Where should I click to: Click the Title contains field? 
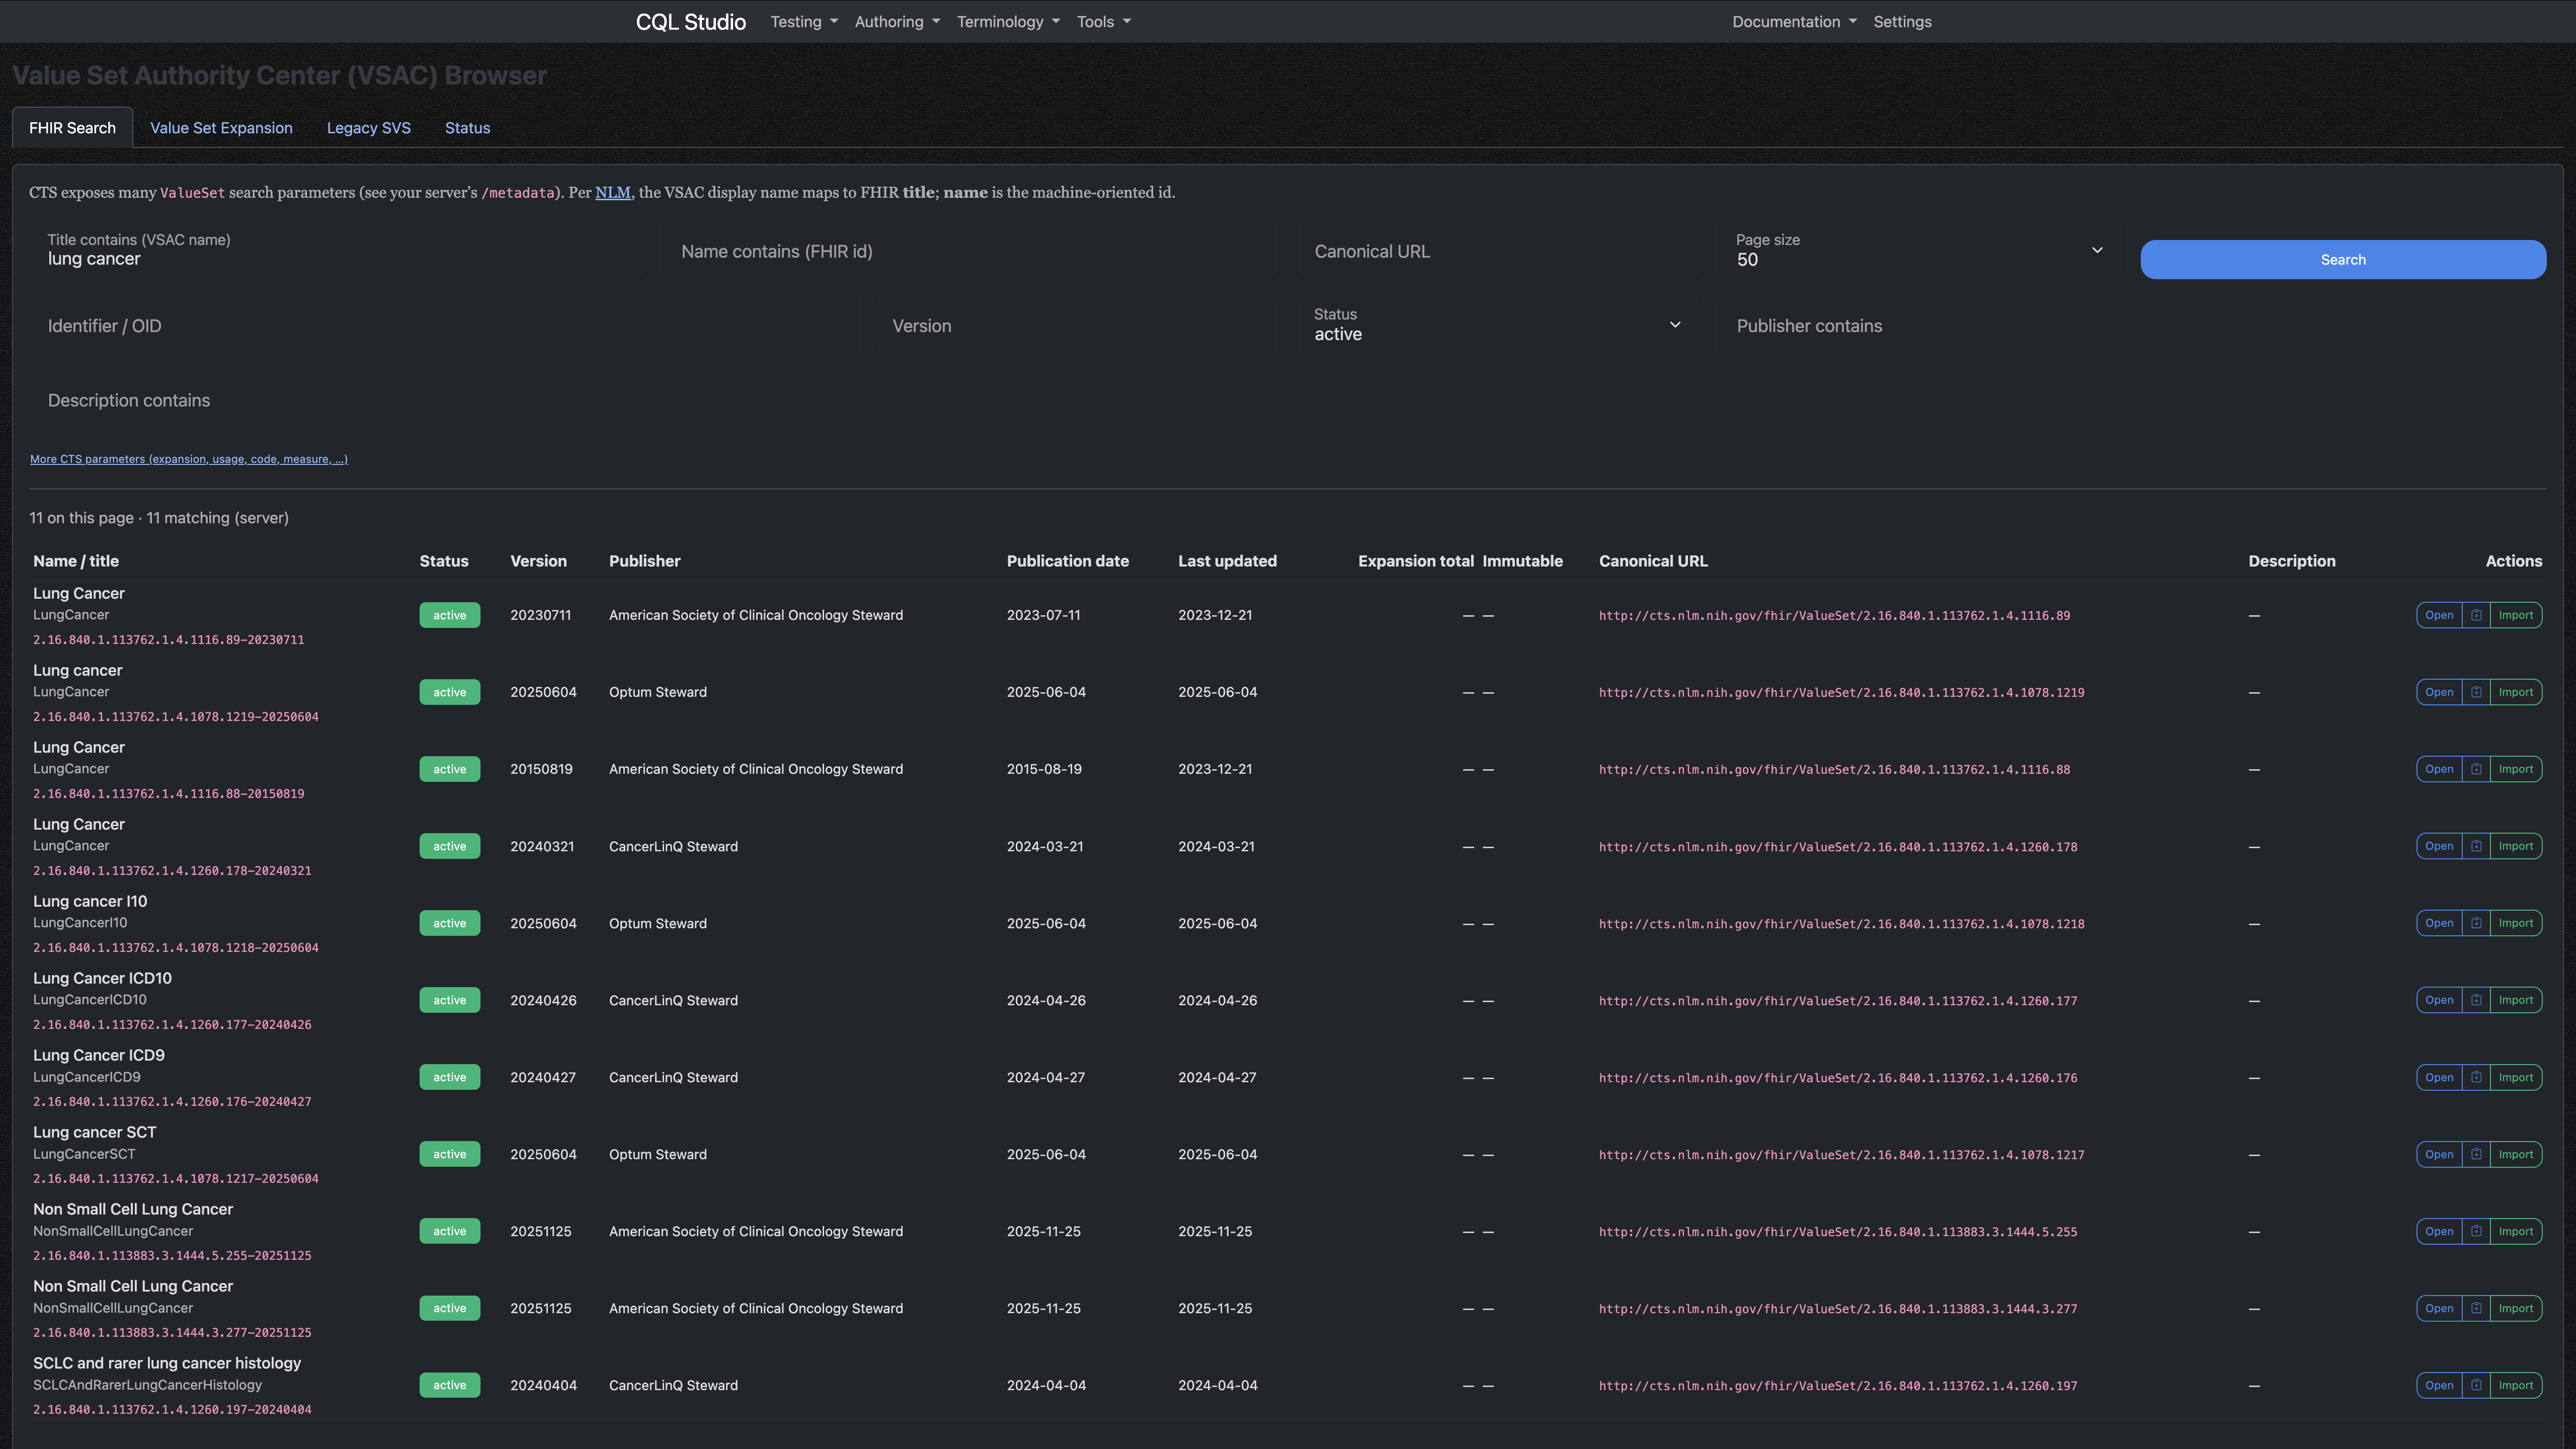click(338, 251)
